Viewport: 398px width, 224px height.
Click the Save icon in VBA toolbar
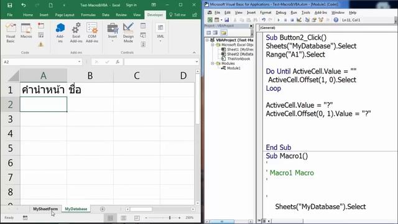click(226, 20)
